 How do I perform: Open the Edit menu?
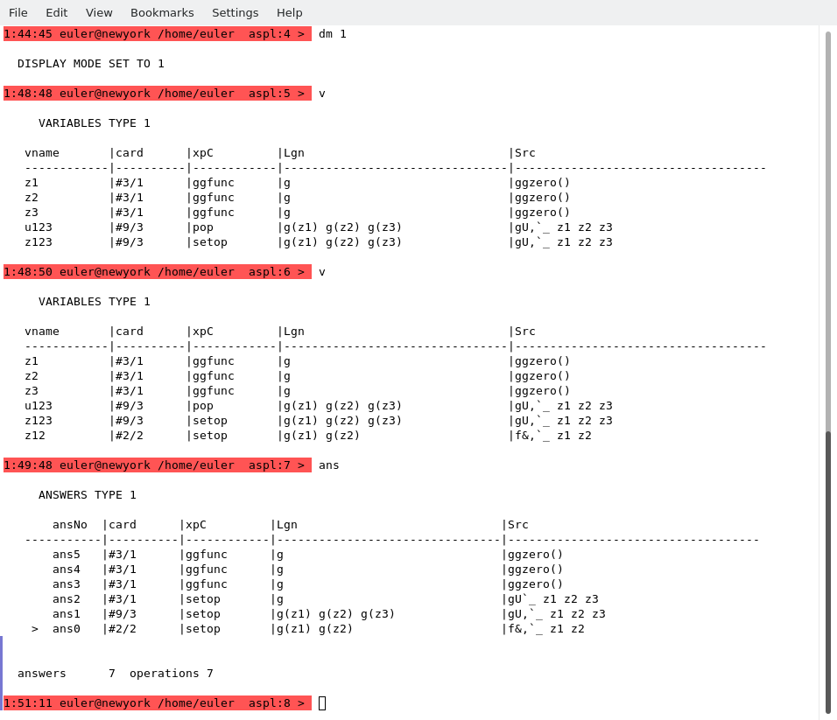tap(56, 12)
